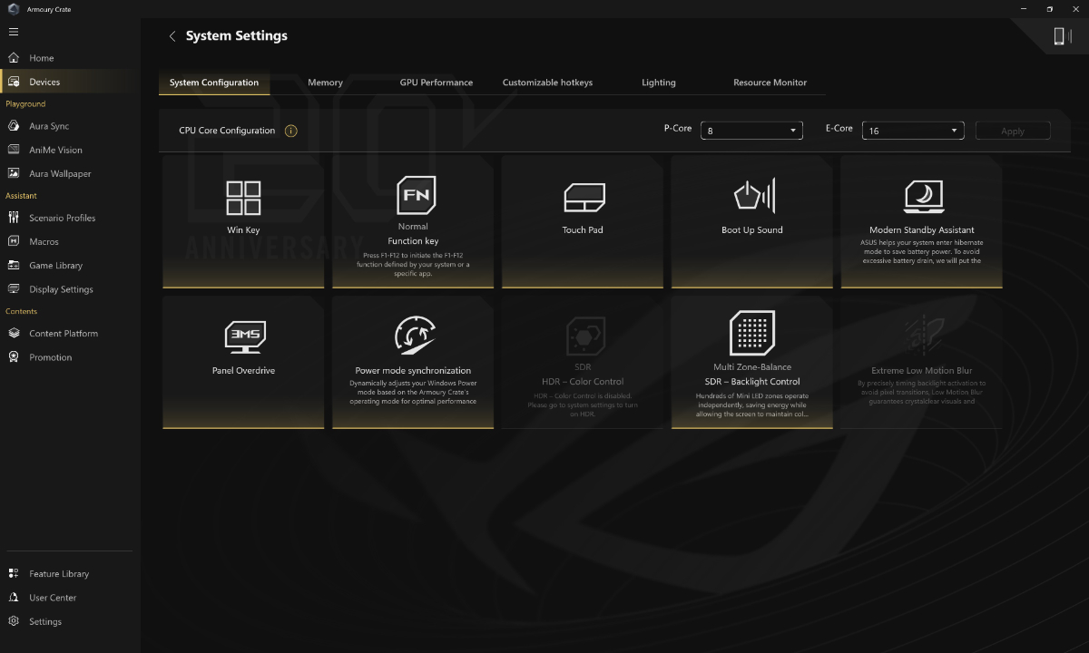The height and width of the screenshot is (653, 1089).
Task: Click the Panel Overdrive 3MS icon
Action: [x=245, y=336]
